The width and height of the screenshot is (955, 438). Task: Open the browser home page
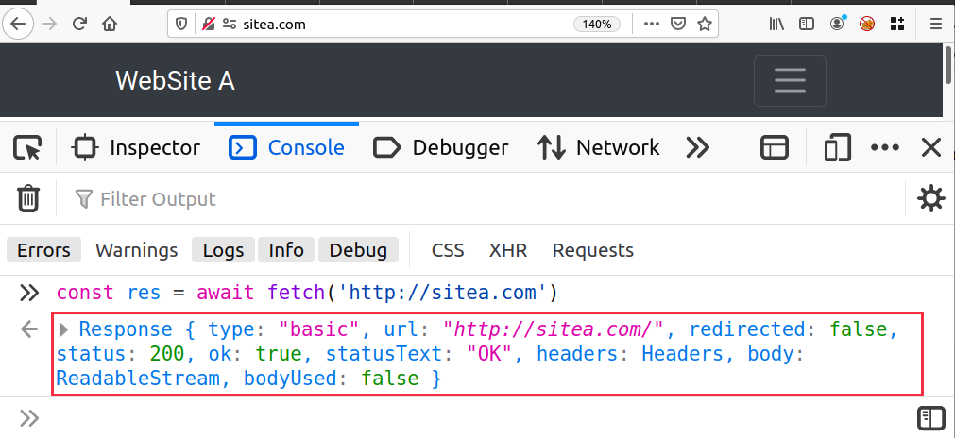pyautogui.click(x=110, y=25)
